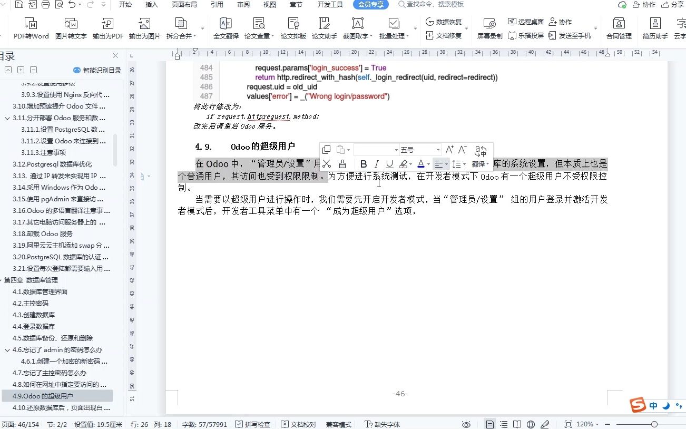This screenshot has width=686, height=429.
Task: Click the 分享 button at top right
Action: 672,5
